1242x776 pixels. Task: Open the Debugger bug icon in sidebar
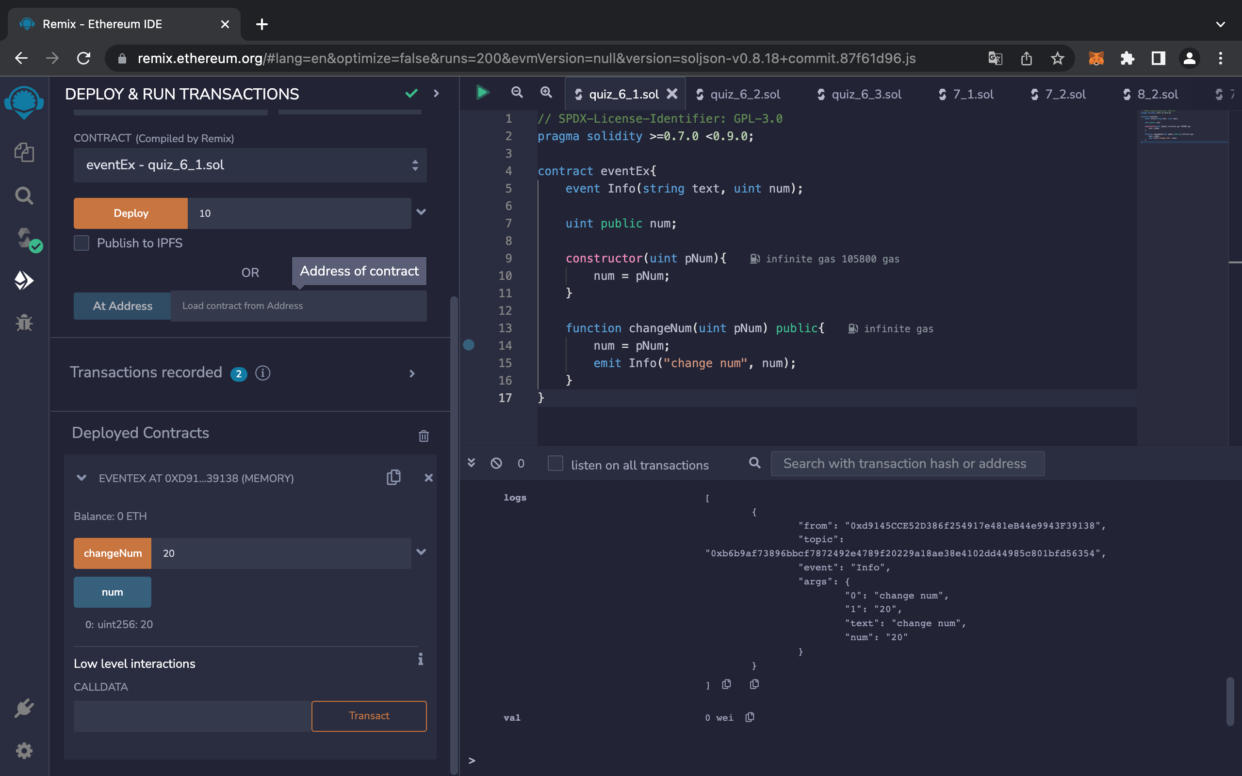(24, 323)
